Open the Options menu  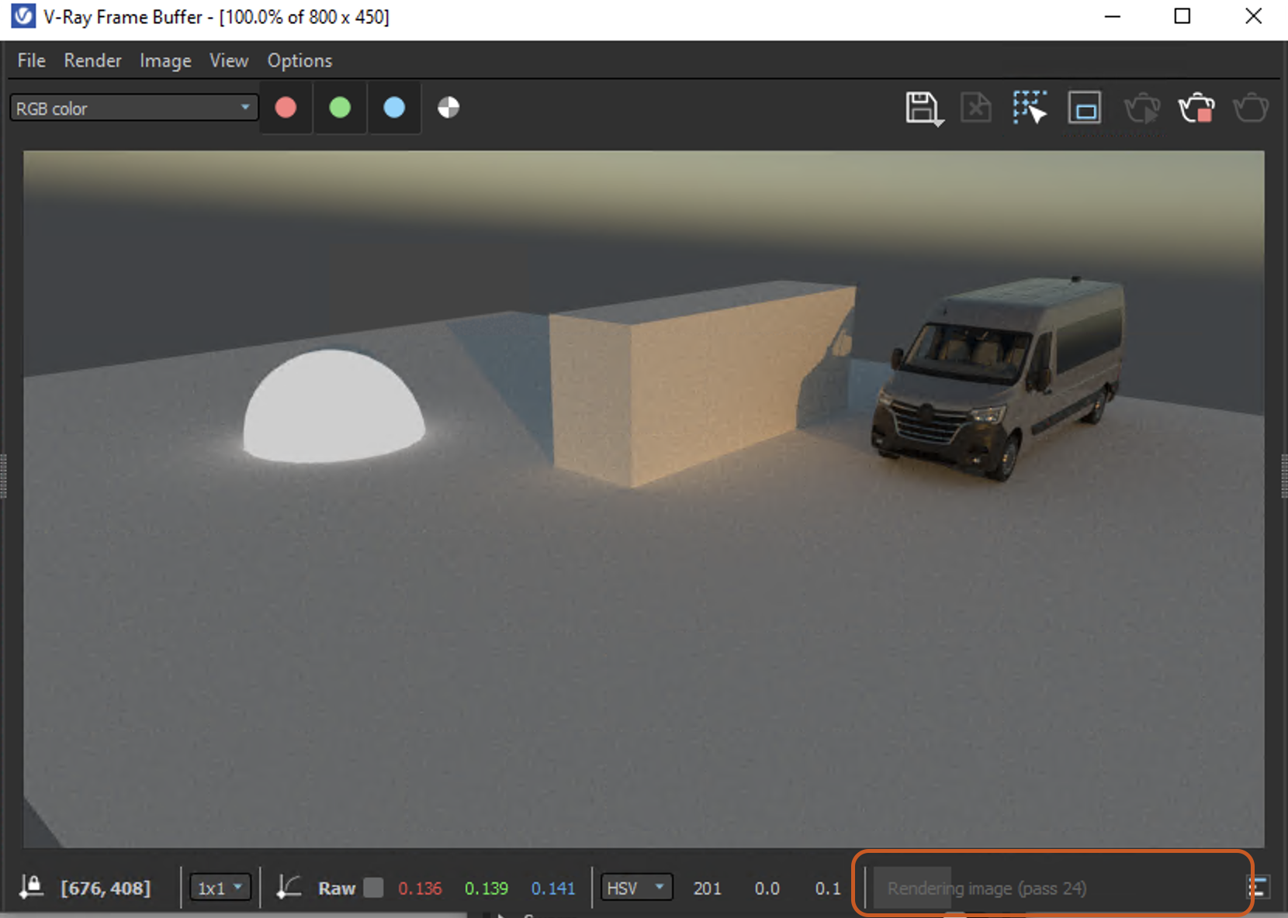click(299, 60)
